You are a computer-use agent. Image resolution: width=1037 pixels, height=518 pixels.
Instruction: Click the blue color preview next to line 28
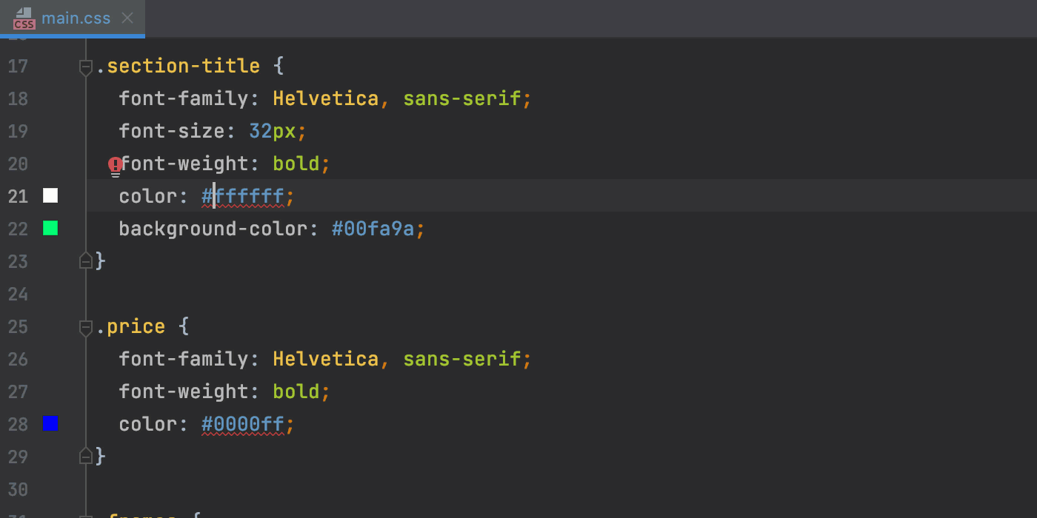point(50,423)
